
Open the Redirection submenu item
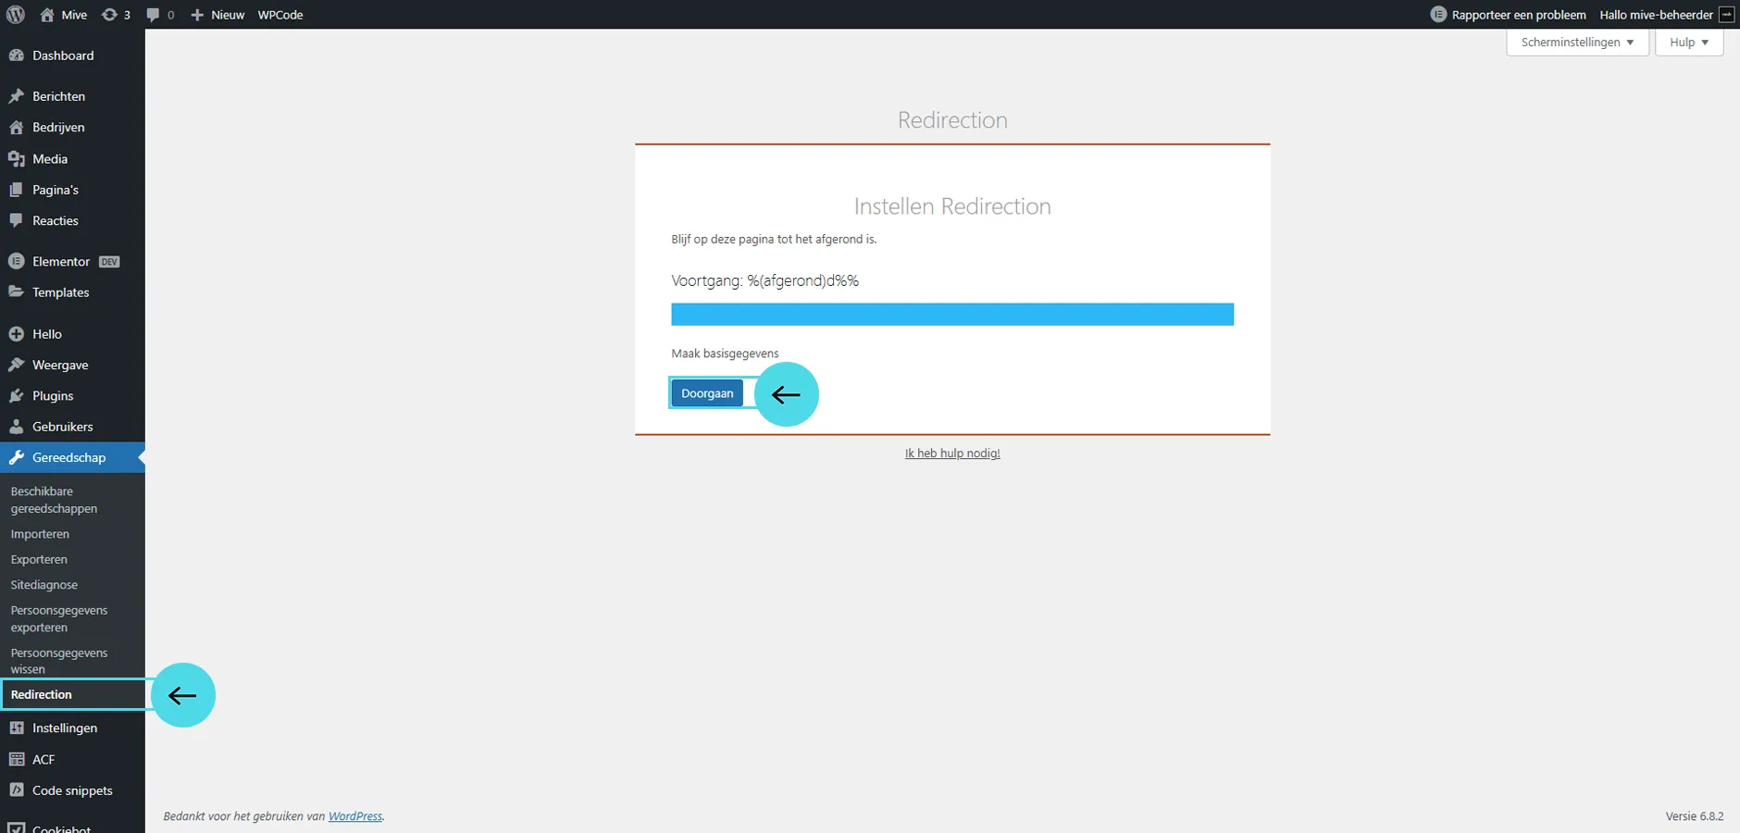tap(42, 695)
